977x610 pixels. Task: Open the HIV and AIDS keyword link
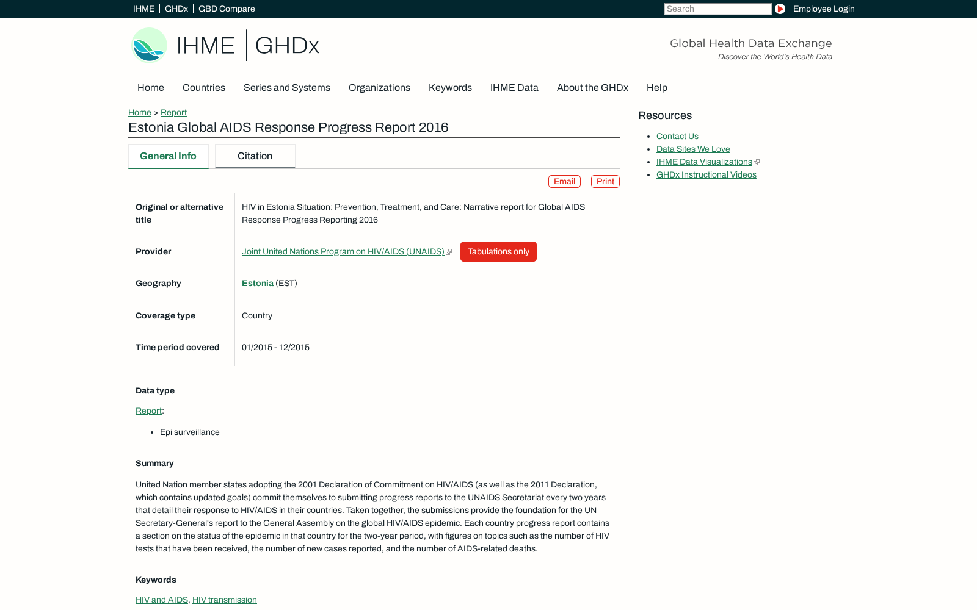162,600
